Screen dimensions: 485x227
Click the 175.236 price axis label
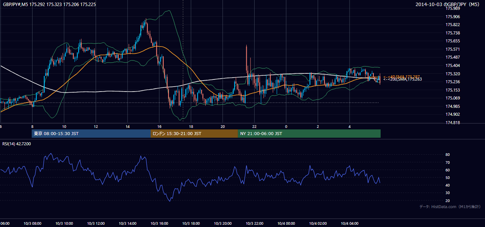tap(452, 82)
